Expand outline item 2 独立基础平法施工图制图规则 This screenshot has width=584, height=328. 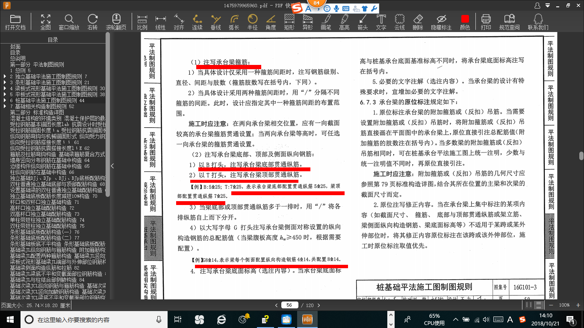tap(5, 76)
